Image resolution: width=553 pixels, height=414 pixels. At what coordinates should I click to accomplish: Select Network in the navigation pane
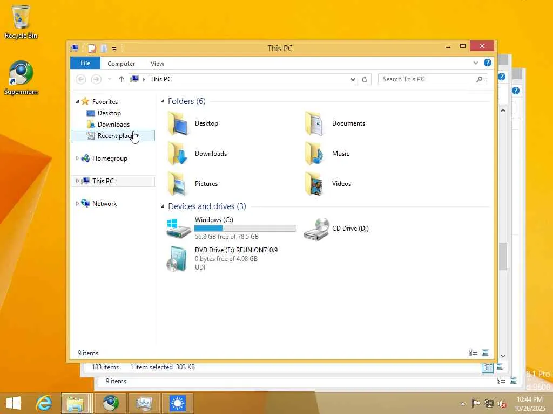104,203
